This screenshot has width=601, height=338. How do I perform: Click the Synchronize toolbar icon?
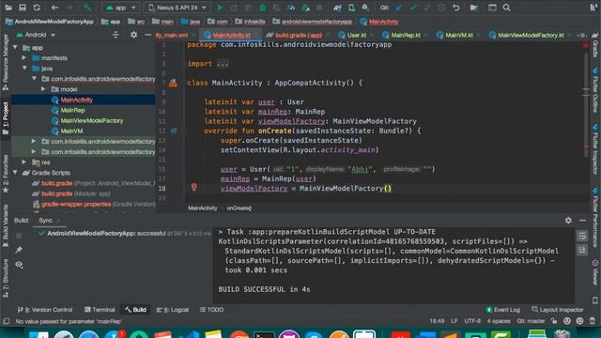[x=37, y=8]
